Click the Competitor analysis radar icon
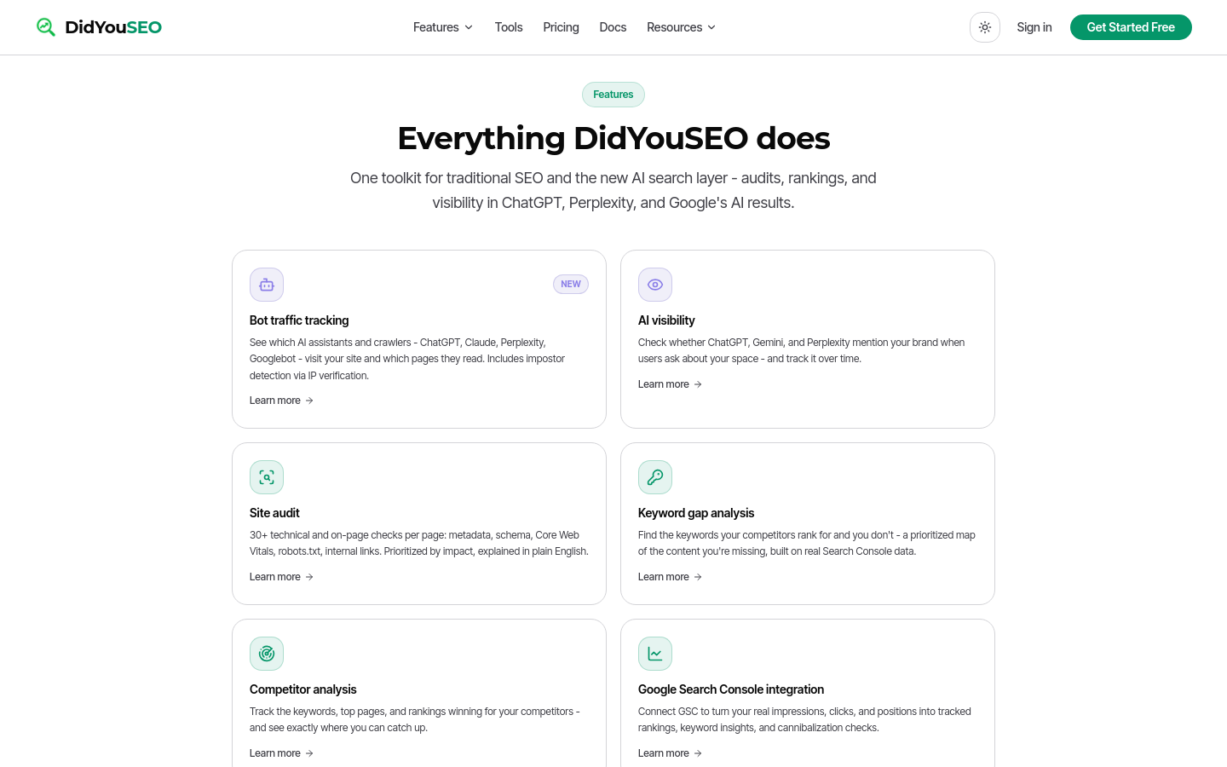Viewport: 1227px width, 767px height. [x=267, y=654]
